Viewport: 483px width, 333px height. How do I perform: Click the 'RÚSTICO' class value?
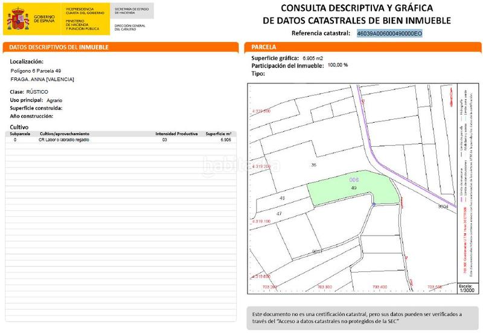(37, 92)
